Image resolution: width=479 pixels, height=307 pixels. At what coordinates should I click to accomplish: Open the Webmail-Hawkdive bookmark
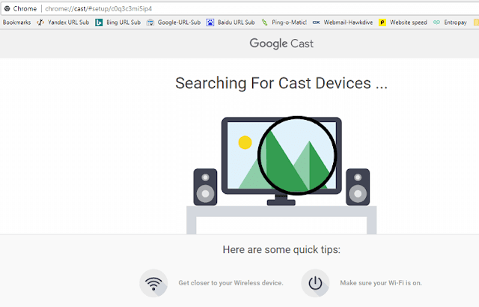coord(348,22)
